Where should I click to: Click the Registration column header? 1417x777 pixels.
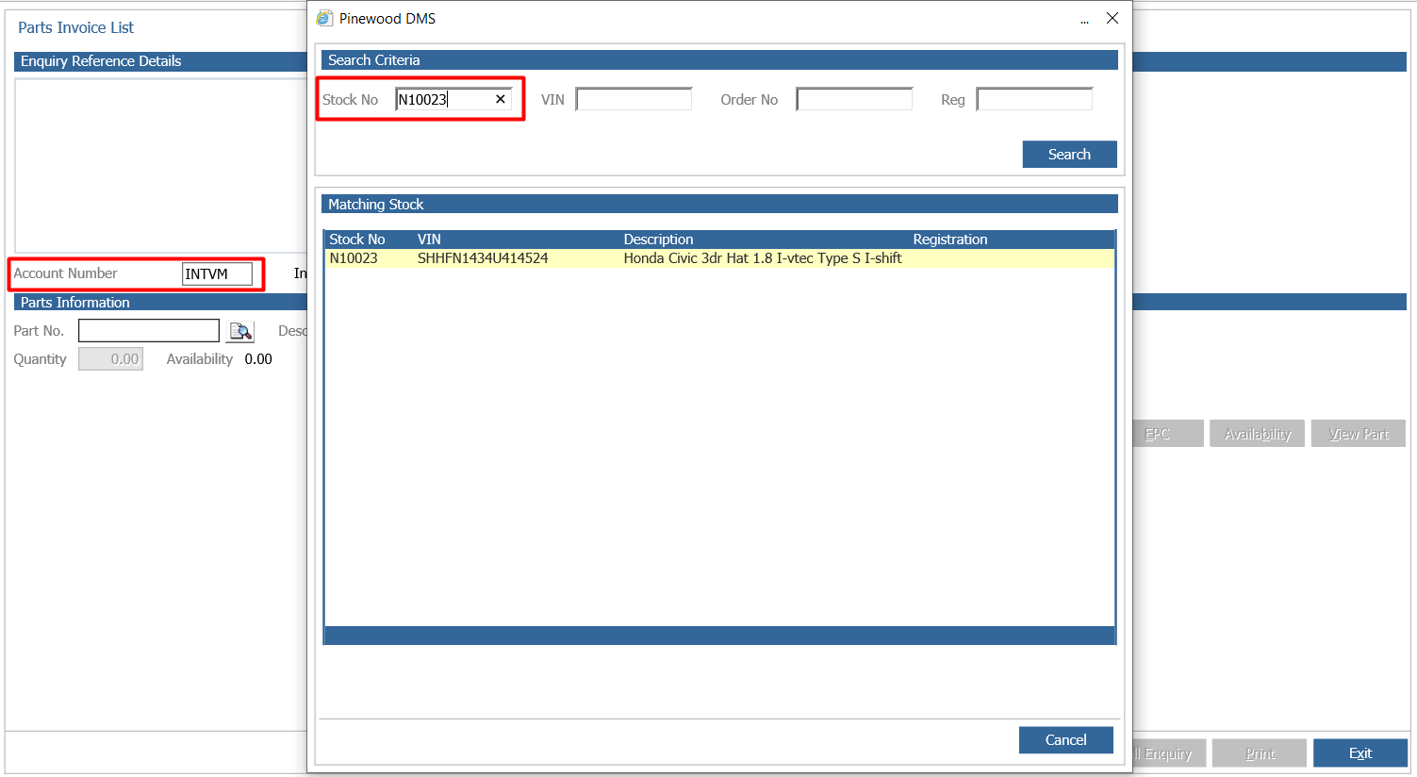(x=950, y=240)
